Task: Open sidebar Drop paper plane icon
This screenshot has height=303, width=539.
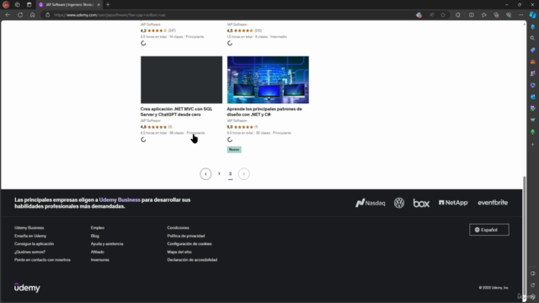Action: pos(533,120)
